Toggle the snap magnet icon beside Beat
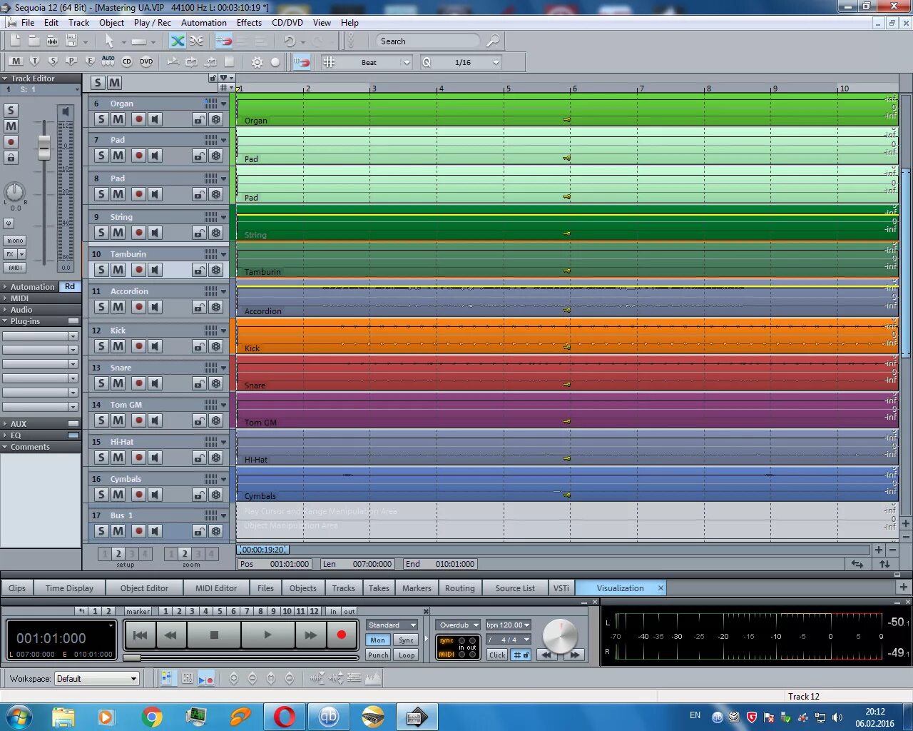Image resolution: width=913 pixels, height=731 pixels. pyautogui.click(x=302, y=62)
